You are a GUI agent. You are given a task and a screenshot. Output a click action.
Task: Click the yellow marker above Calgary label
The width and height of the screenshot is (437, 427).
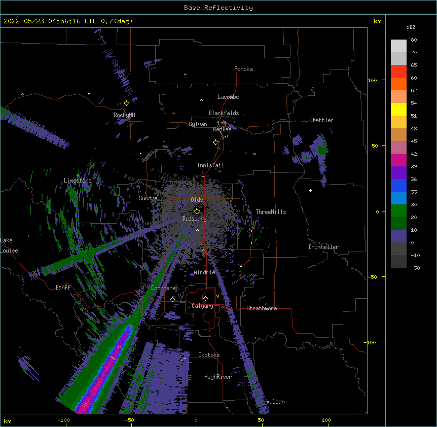point(205,299)
